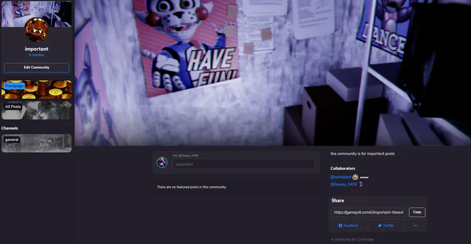The height and width of the screenshot is (244, 471).
Task: Click the 'owner' badge label
Action: click(364, 178)
